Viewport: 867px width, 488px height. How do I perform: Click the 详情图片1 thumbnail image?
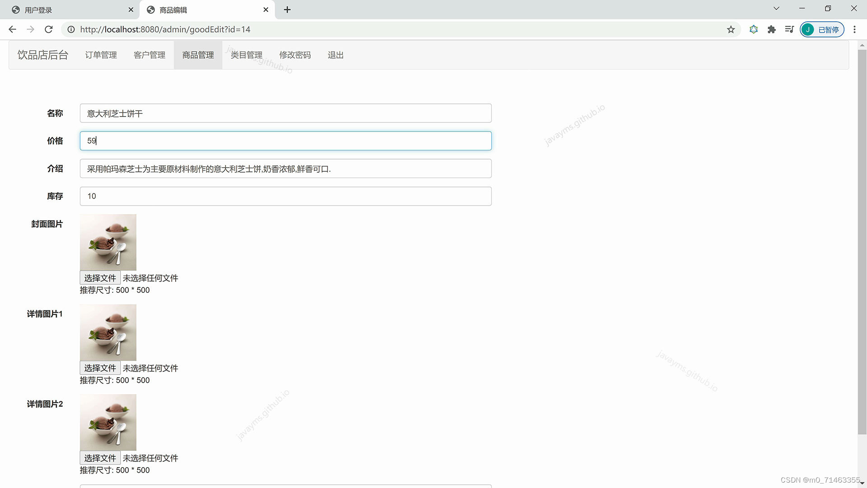point(108,332)
